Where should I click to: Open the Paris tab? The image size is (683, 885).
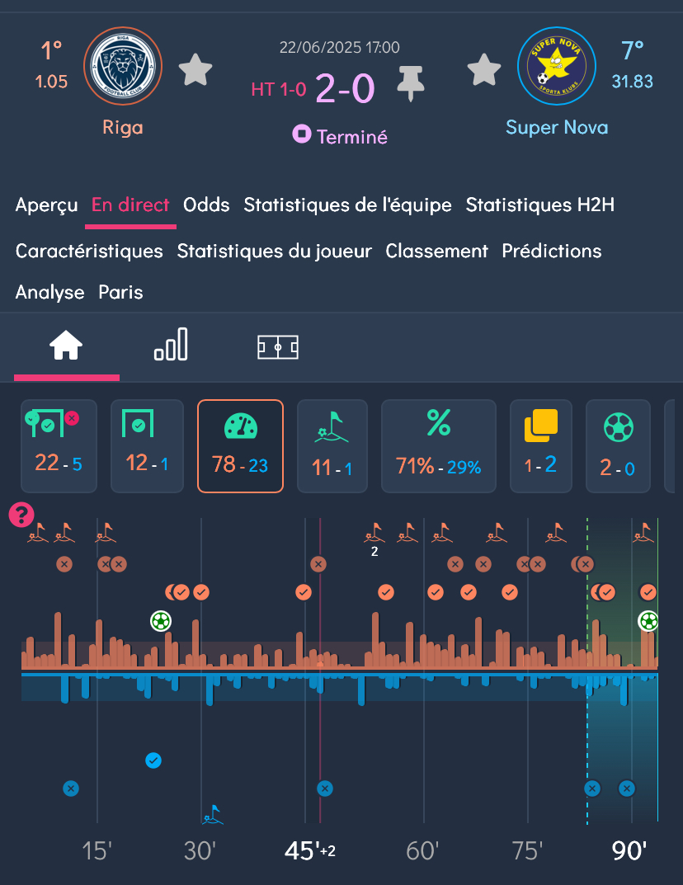tap(120, 292)
